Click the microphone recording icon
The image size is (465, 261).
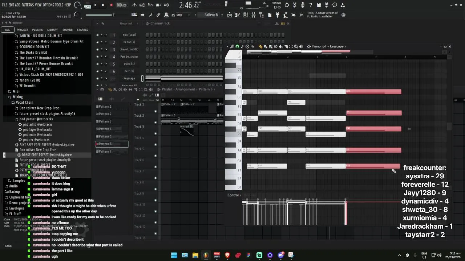pyautogui.click(x=303, y=5)
